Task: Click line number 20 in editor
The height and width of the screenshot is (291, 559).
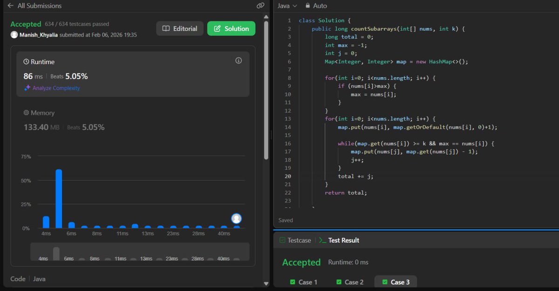Action: pyautogui.click(x=287, y=176)
